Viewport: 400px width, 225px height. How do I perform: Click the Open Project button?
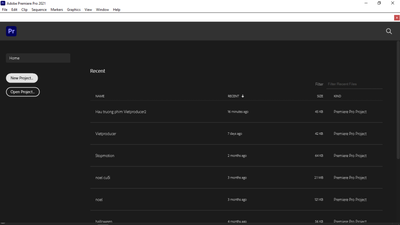[x=23, y=92]
